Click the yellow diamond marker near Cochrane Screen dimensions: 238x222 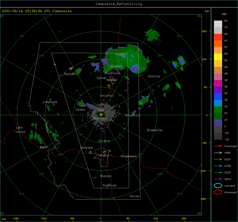click(x=90, y=152)
